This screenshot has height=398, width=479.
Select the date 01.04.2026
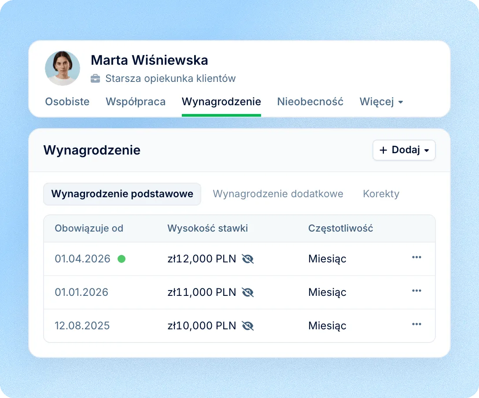pyautogui.click(x=82, y=259)
